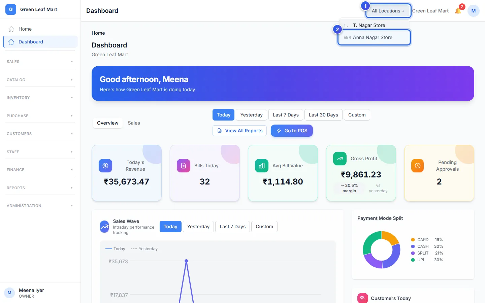
Task: Click the Customers Today people icon
Action: (363, 298)
